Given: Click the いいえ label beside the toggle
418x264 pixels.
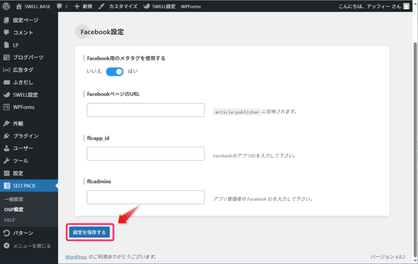Looking at the screenshot, I should pyautogui.click(x=94, y=71).
